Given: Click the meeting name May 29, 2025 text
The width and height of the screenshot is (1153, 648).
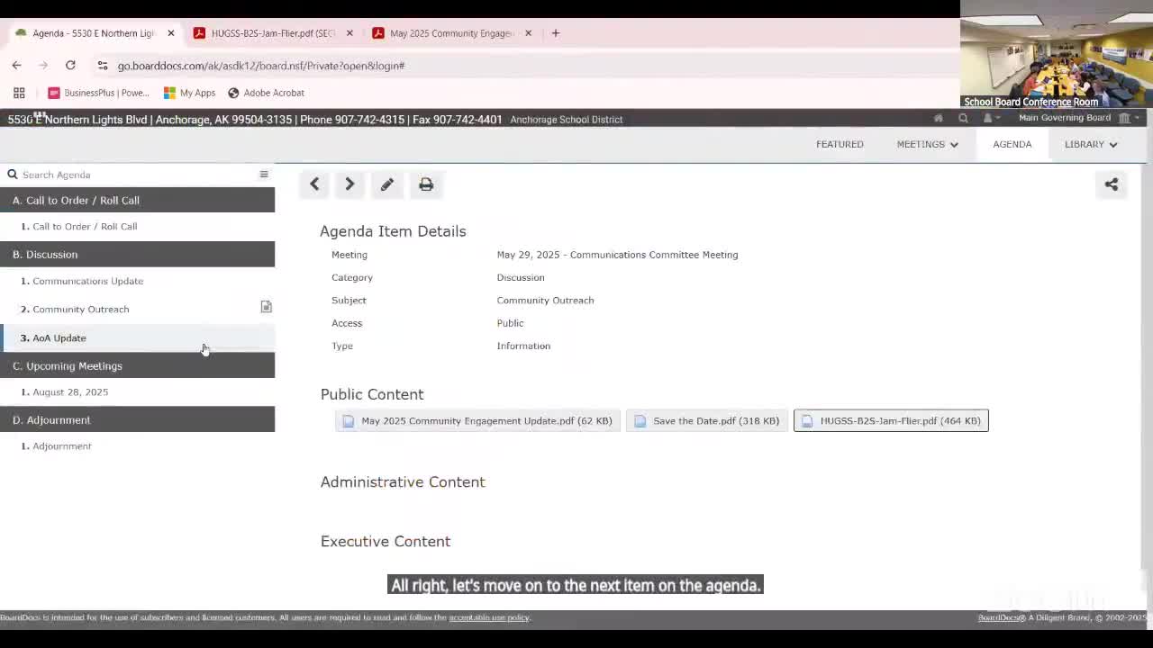Looking at the screenshot, I should coord(617,255).
